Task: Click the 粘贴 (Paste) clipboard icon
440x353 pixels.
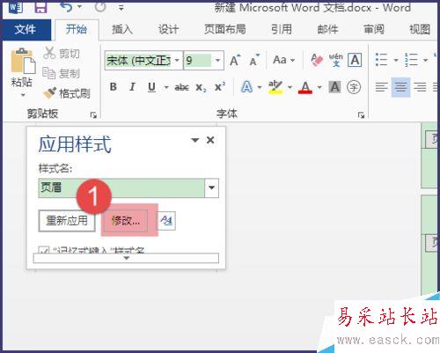Action: (x=23, y=62)
